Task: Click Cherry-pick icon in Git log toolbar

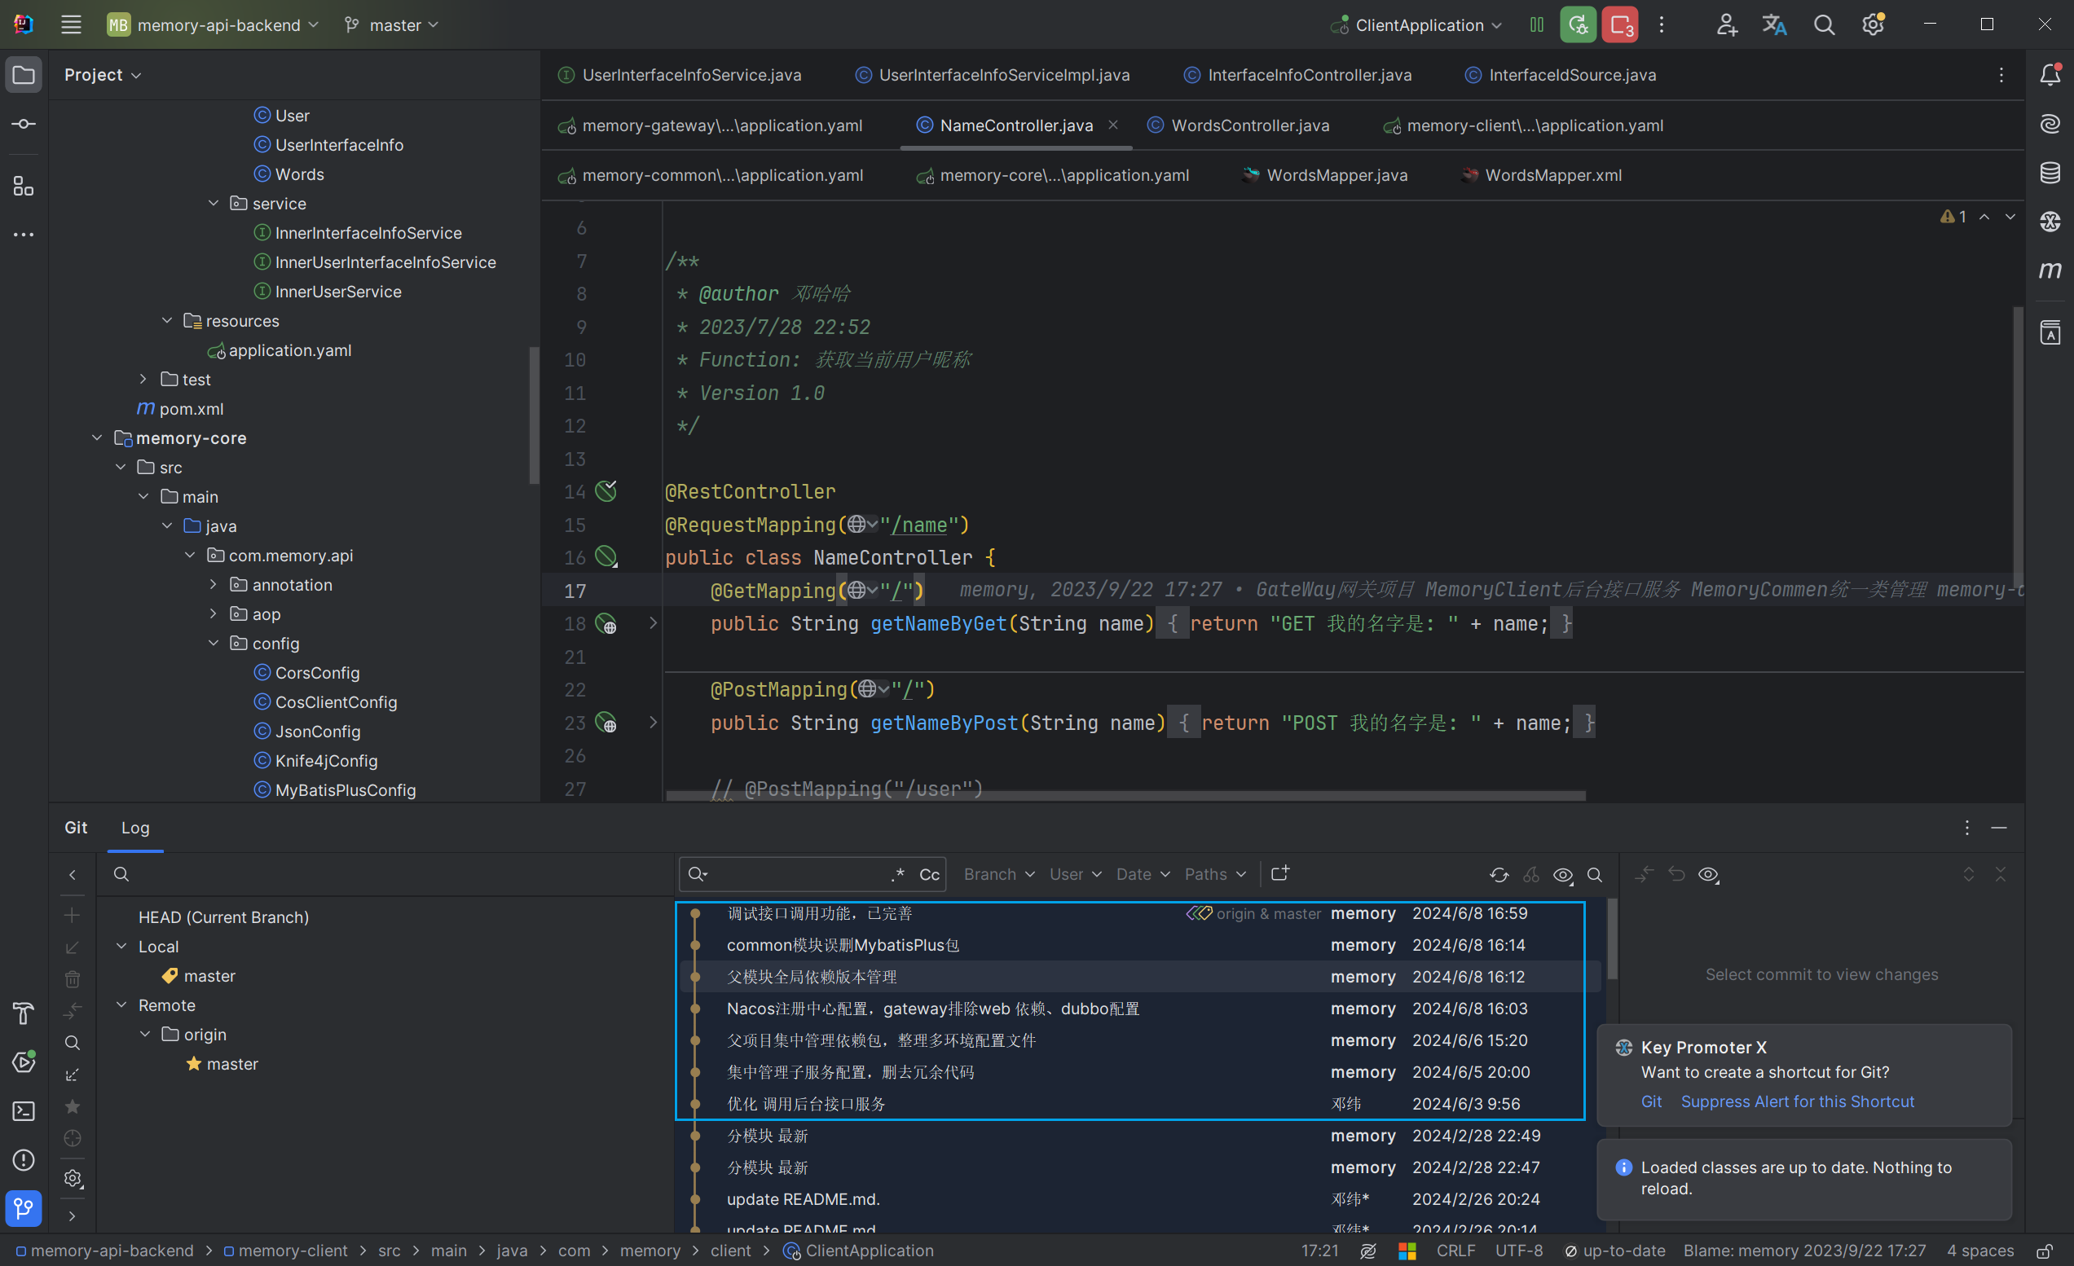Action: coord(1531,875)
